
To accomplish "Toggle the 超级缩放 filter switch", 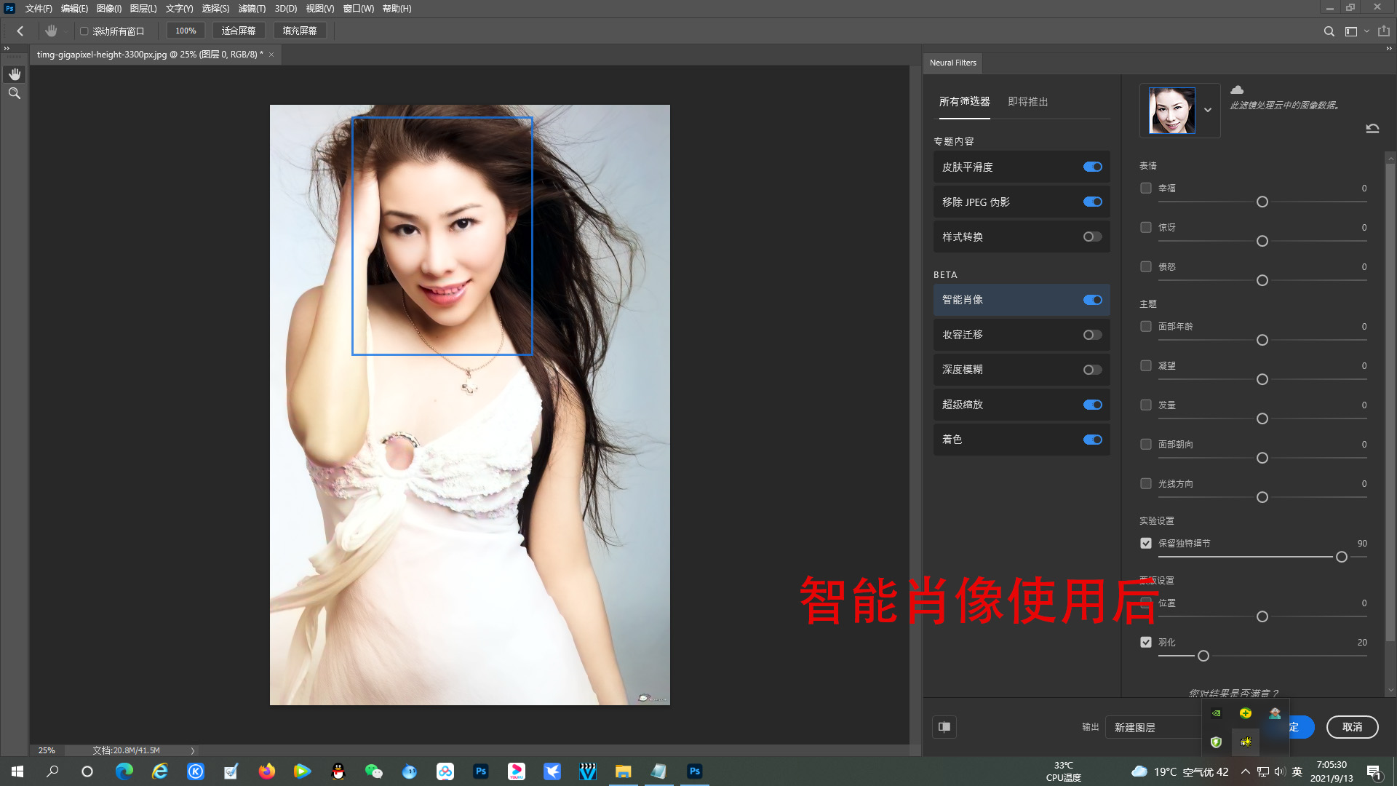I will coord(1092,405).
